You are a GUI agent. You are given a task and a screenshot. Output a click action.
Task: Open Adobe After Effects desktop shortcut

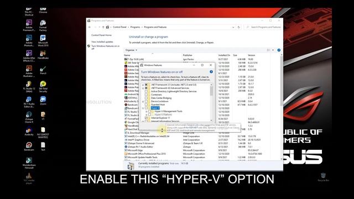(29, 56)
